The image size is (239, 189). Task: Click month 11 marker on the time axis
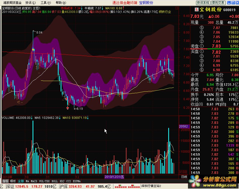pyautogui.click(x=48, y=177)
